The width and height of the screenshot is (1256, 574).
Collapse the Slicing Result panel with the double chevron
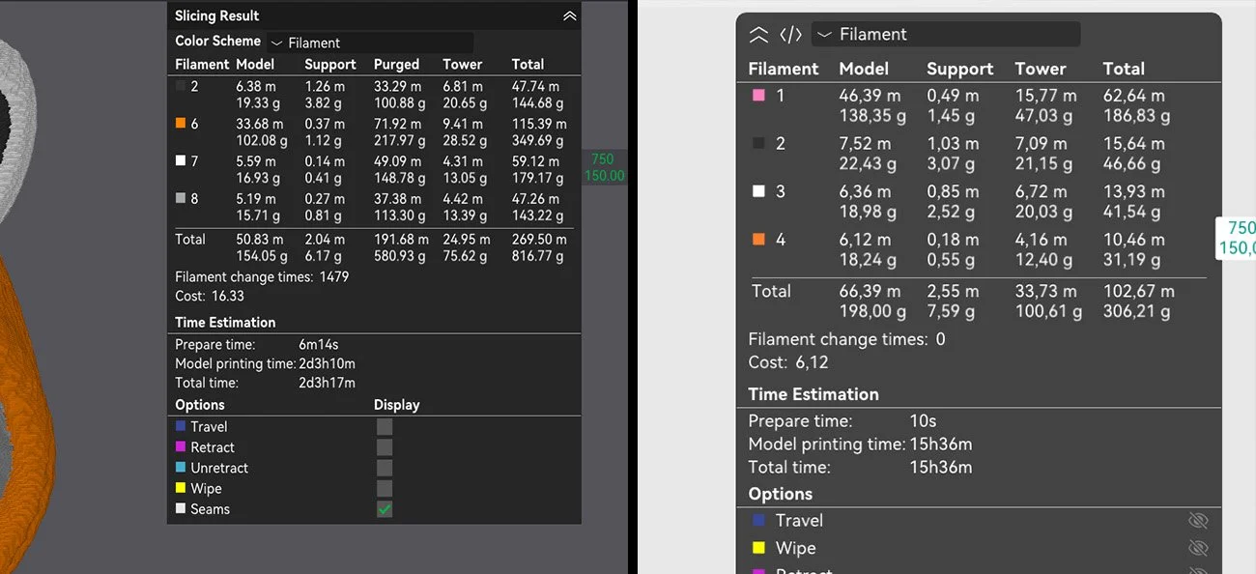pyautogui.click(x=569, y=15)
